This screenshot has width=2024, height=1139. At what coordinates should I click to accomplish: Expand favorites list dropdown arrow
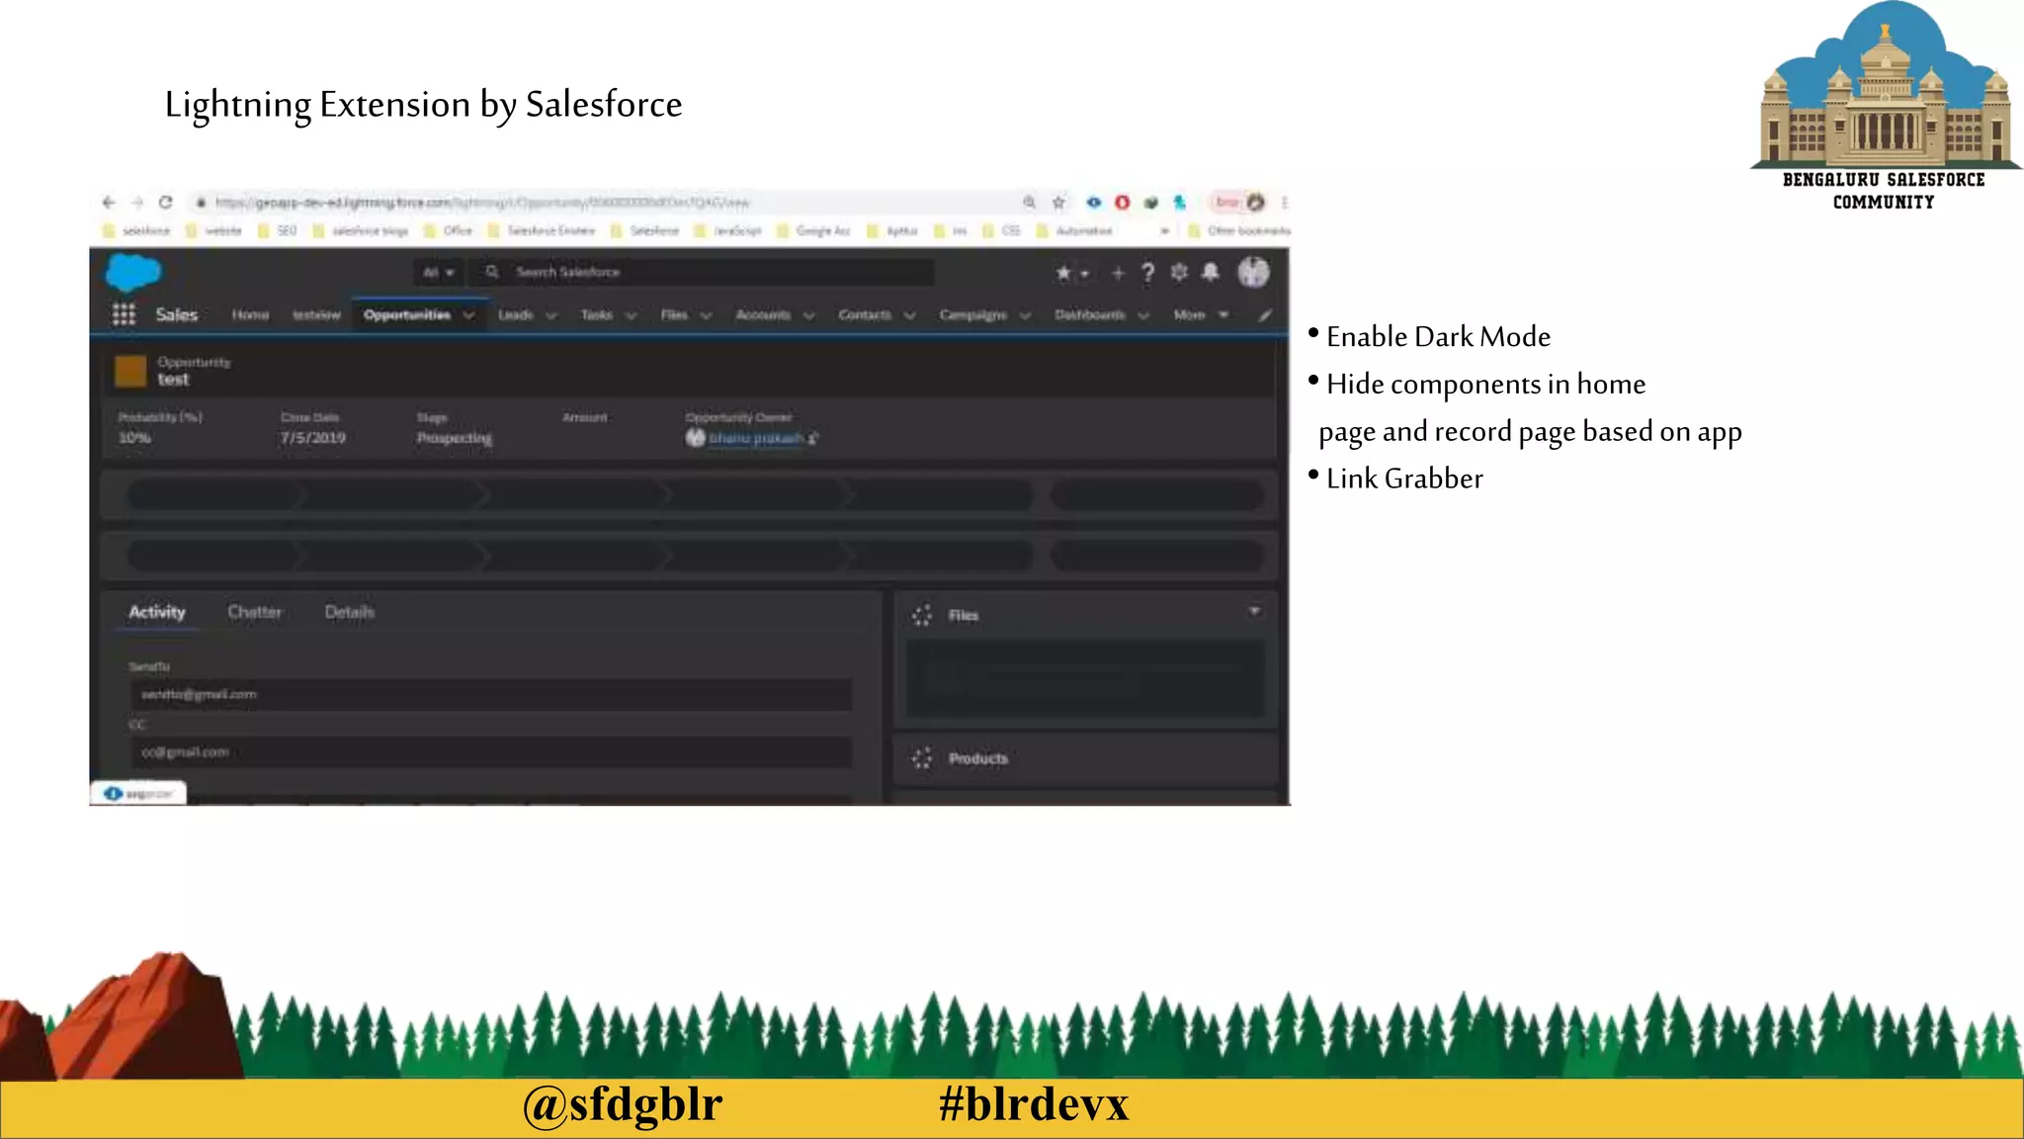coord(1085,274)
